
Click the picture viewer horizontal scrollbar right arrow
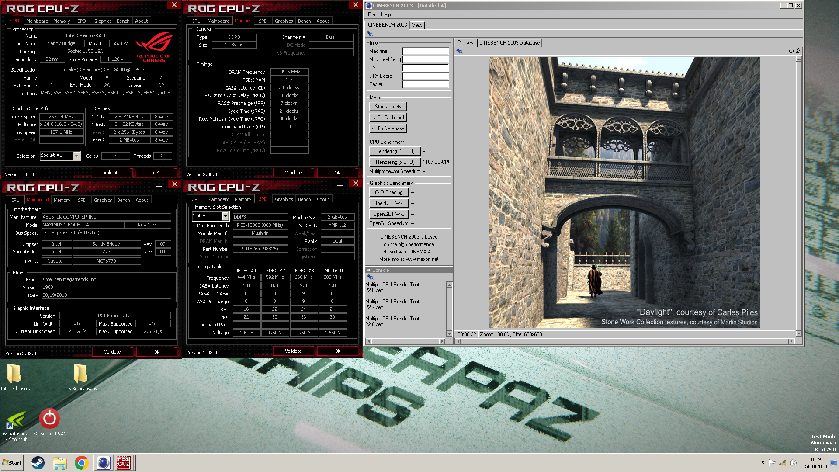click(791, 341)
